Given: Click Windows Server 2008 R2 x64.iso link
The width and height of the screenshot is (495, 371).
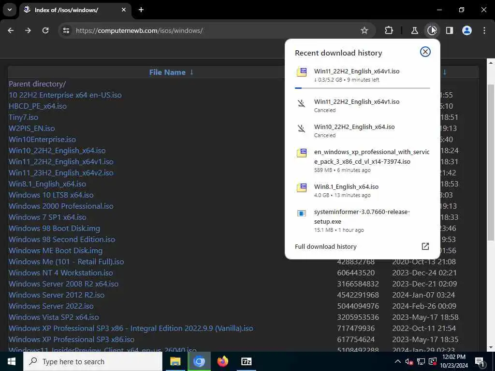Looking at the screenshot, I should click(63, 284).
